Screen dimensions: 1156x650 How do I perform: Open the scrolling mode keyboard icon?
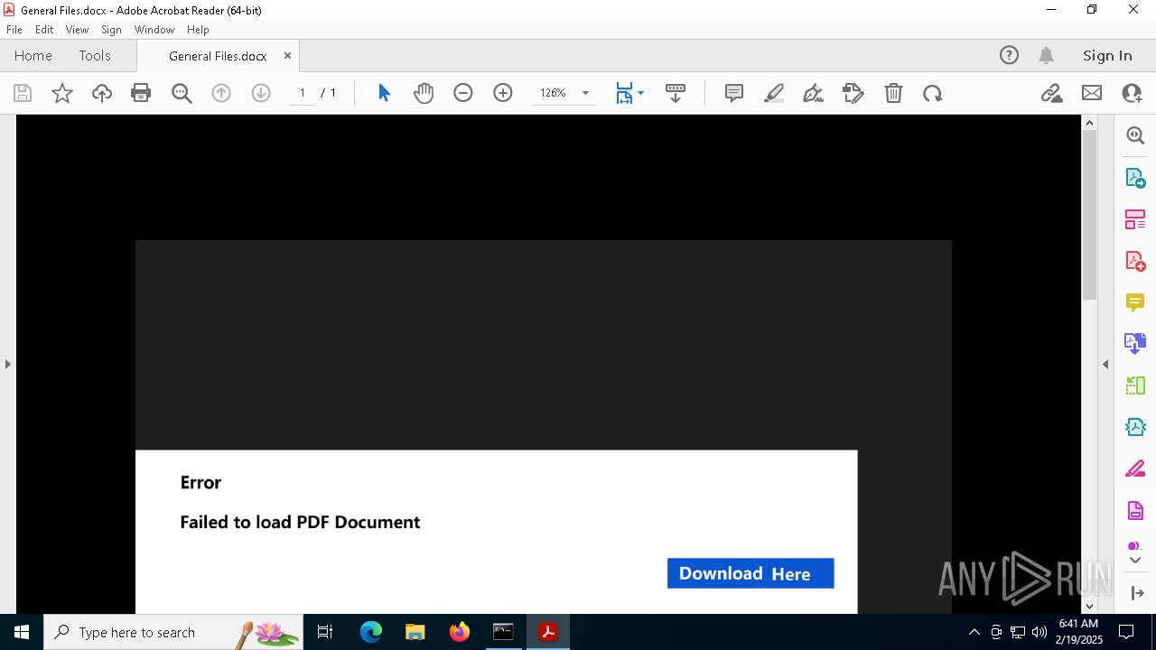(x=676, y=93)
